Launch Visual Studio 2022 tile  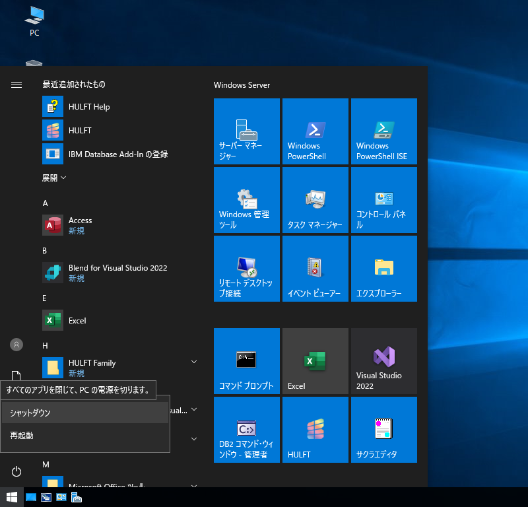[x=383, y=361]
